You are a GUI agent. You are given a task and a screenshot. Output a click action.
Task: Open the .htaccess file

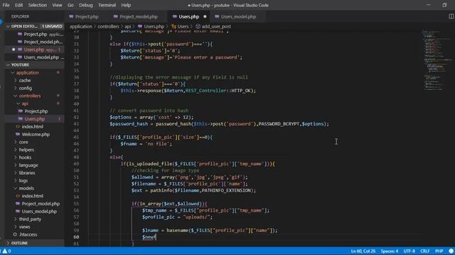[x=28, y=234]
